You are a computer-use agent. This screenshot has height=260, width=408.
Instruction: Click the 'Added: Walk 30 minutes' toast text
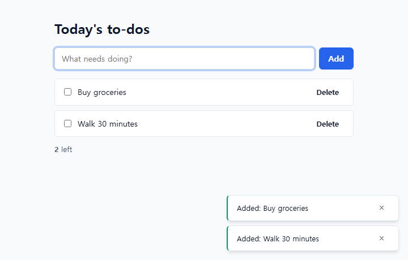point(278,239)
